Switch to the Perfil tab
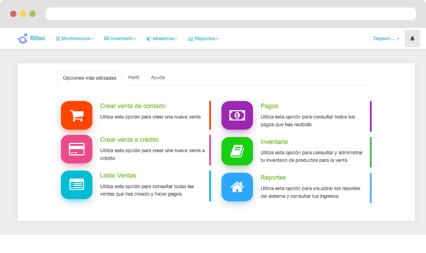This screenshot has height=253, width=426. [134, 77]
